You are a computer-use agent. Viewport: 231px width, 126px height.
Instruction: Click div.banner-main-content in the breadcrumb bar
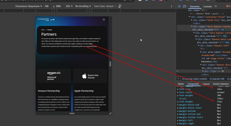(x=194, y=79)
